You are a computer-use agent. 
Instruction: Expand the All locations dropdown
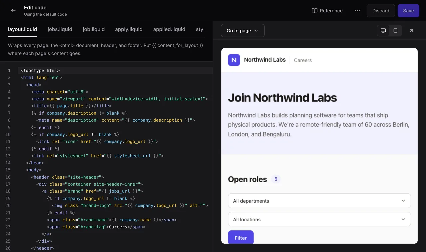[x=319, y=219]
